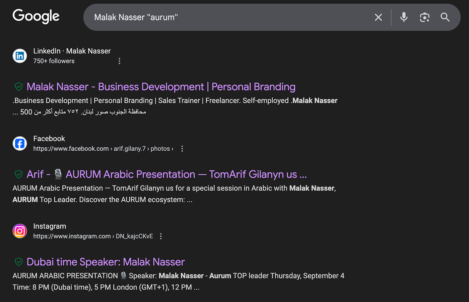
Task: Click the instagram.com DN_kajcCKvE URL
Action: 93,236
